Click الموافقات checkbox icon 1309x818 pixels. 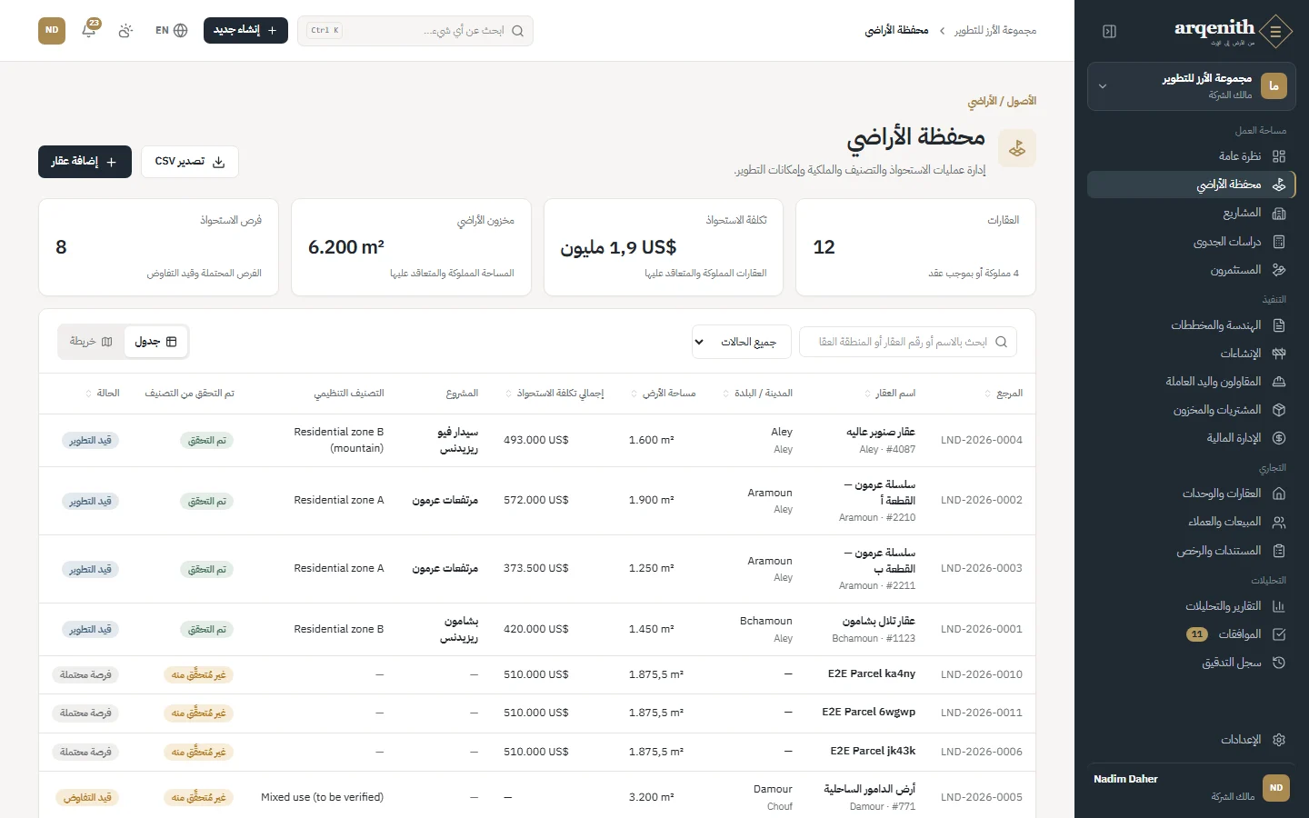[1279, 634]
